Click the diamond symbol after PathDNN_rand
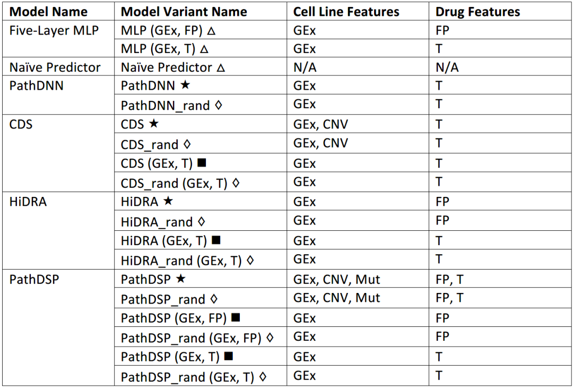Image resolution: width=573 pixels, height=389 pixels. tap(218, 105)
